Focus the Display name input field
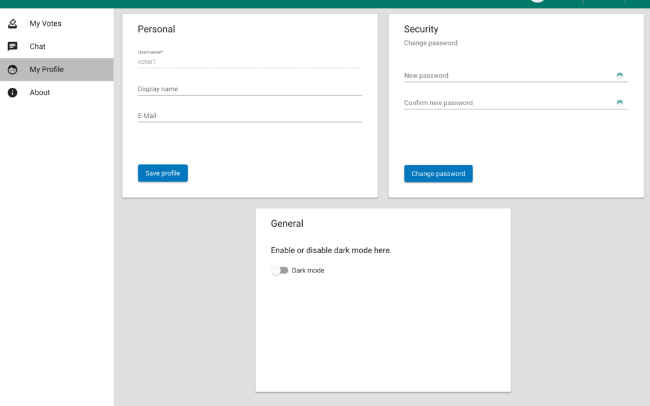 point(249,89)
